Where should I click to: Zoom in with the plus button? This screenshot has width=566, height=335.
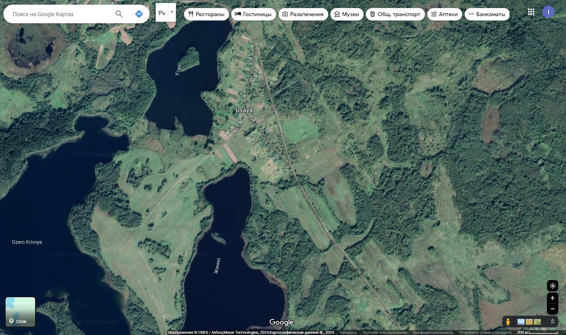tap(552, 298)
